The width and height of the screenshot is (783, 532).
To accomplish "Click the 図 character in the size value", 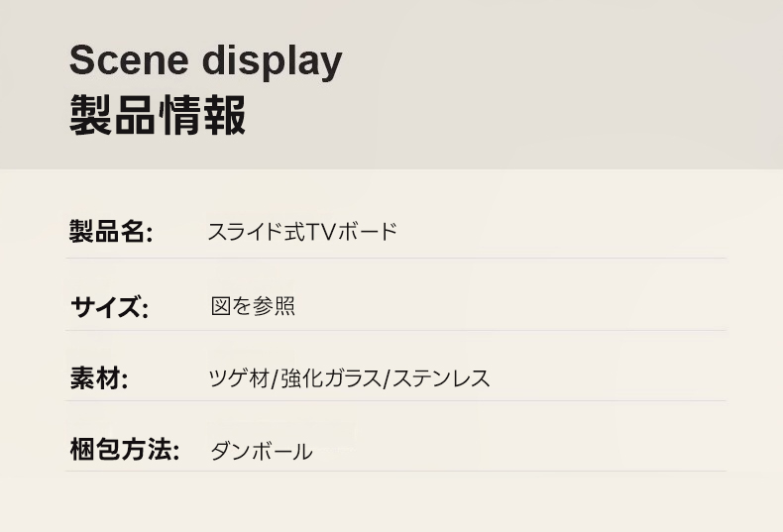I will [x=220, y=306].
